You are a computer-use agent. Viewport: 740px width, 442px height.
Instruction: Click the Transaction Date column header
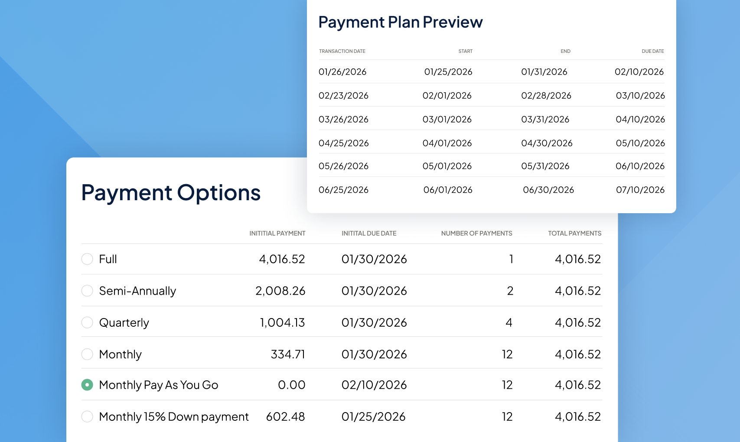click(x=342, y=51)
